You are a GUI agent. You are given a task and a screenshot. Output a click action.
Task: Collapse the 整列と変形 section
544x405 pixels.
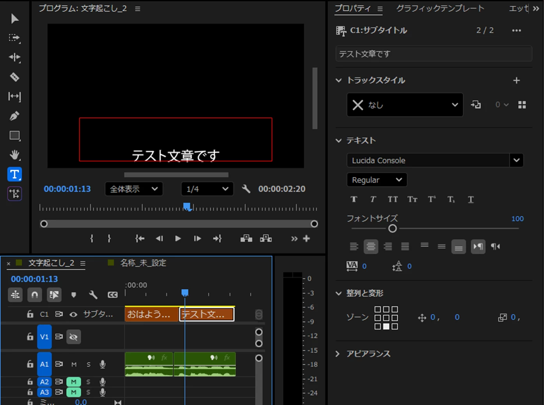coord(338,294)
